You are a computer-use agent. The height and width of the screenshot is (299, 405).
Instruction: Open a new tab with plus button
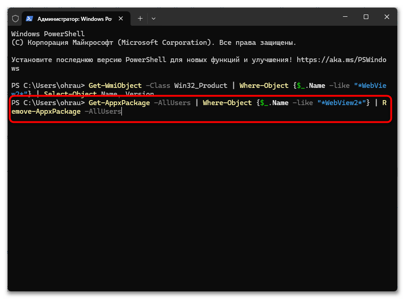click(140, 19)
